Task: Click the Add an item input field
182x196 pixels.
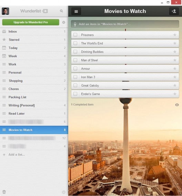Action: [x=125, y=24]
